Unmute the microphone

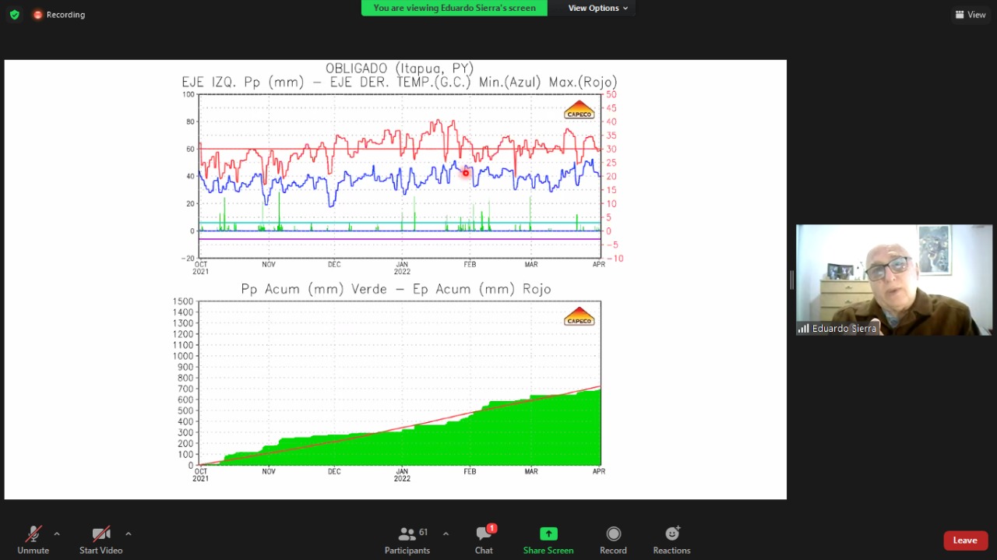click(x=33, y=540)
